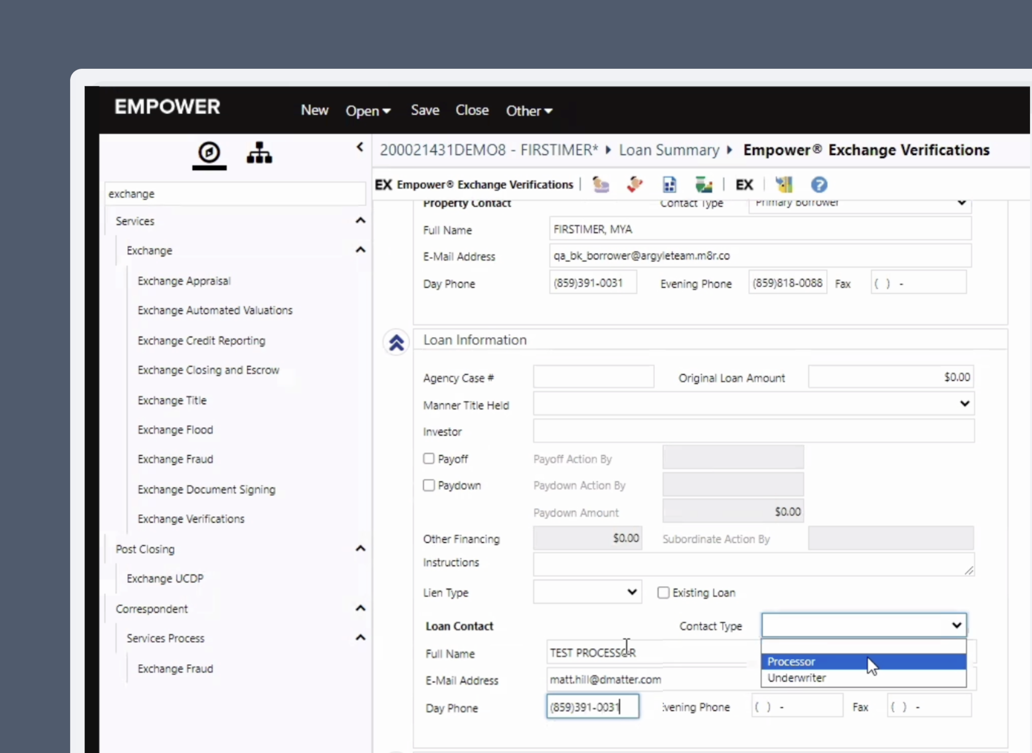Switch to the hierarchy tree navigation icon

pyautogui.click(x=259, y=153)
